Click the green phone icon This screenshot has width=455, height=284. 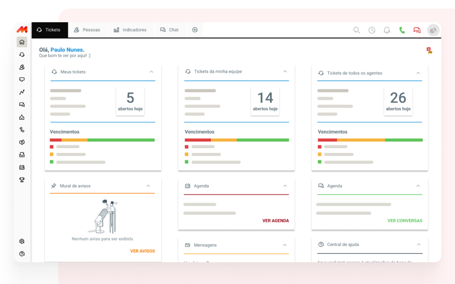point(402,30)
